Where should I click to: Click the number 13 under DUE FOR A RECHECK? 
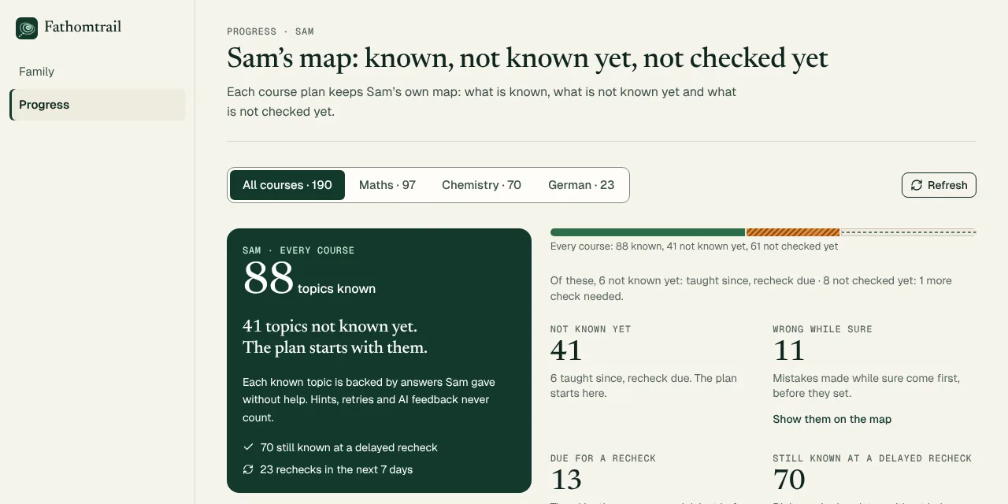566,480
